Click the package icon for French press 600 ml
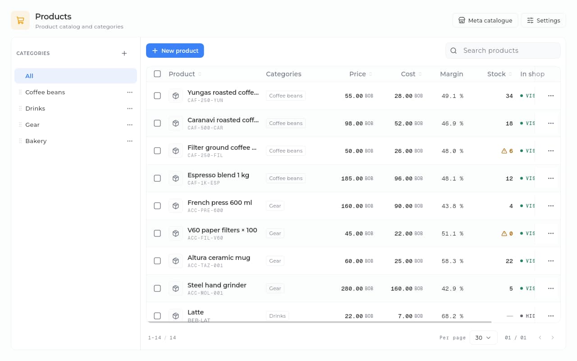 tap(176, 206)
